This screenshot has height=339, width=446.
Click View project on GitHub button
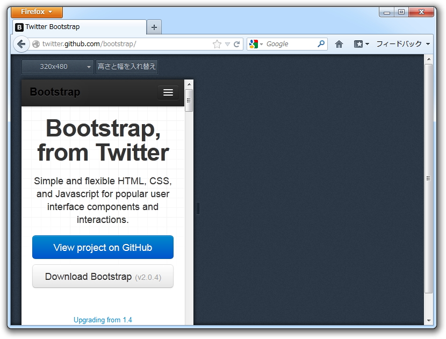point(103,247)
